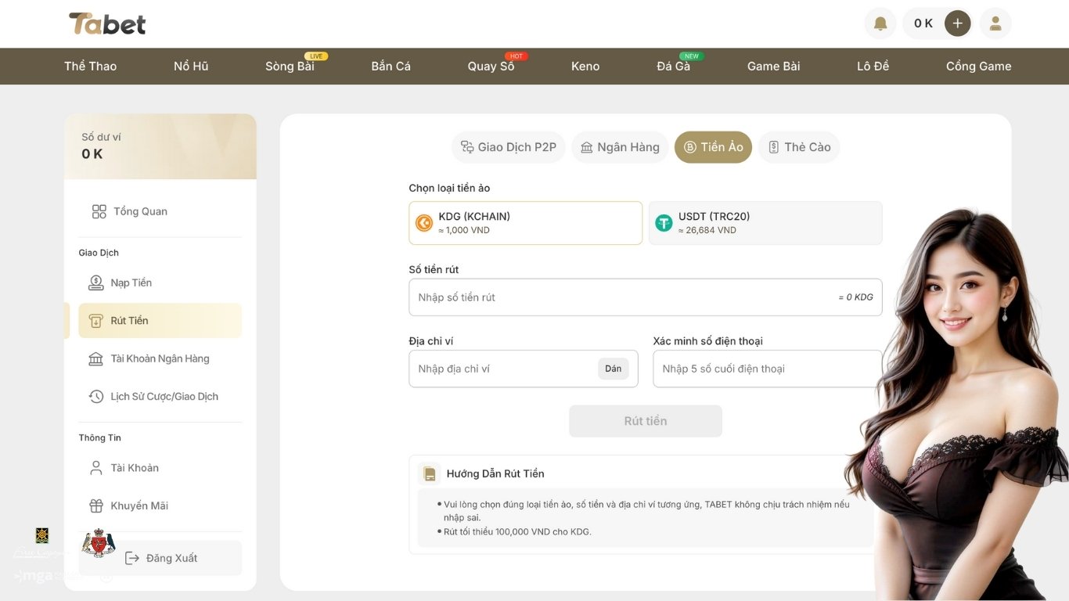The height and width of the screenshot is (601, 1069).
Task: Click the Tổng Quan grid icon
Action: (x=99, y=211)
